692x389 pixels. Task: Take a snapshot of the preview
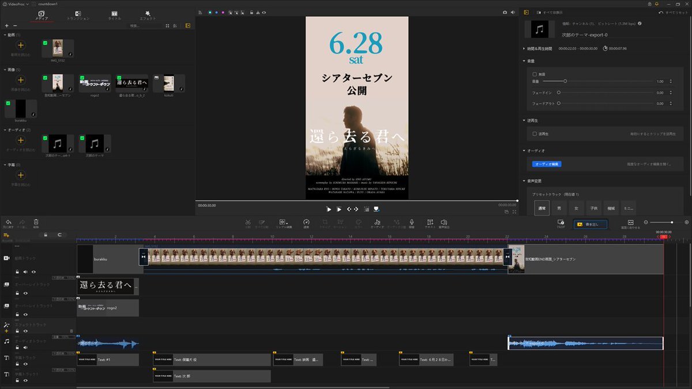pyautogui.click(x=505, y=12)
